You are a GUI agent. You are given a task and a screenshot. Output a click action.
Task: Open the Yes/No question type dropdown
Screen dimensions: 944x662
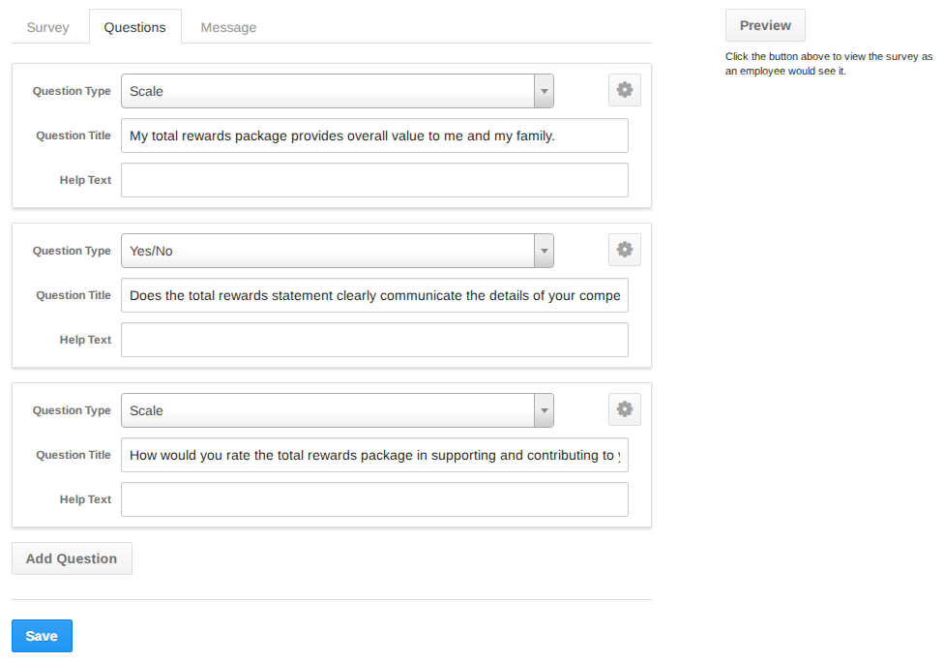[x=337, y=251]
